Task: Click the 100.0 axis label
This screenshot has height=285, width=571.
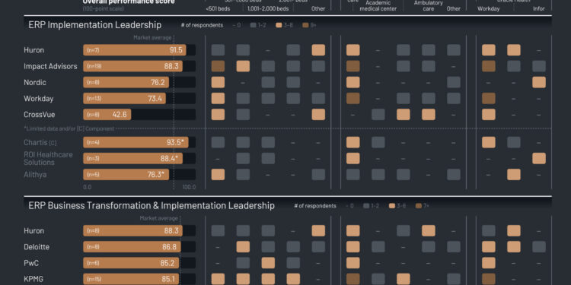Action: tap(189, 187)
